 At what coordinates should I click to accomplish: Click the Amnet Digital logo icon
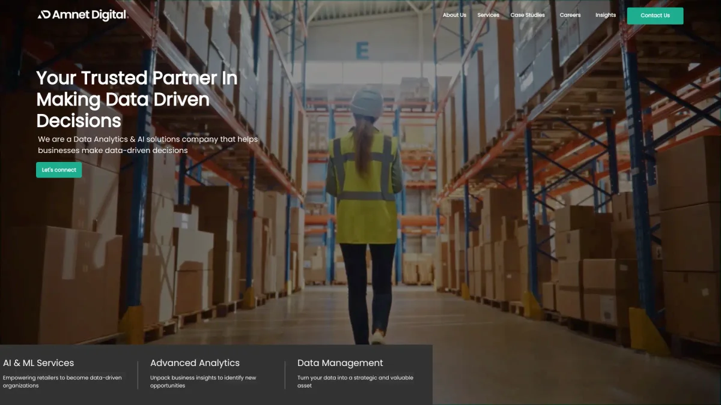[x=44, y=15]
